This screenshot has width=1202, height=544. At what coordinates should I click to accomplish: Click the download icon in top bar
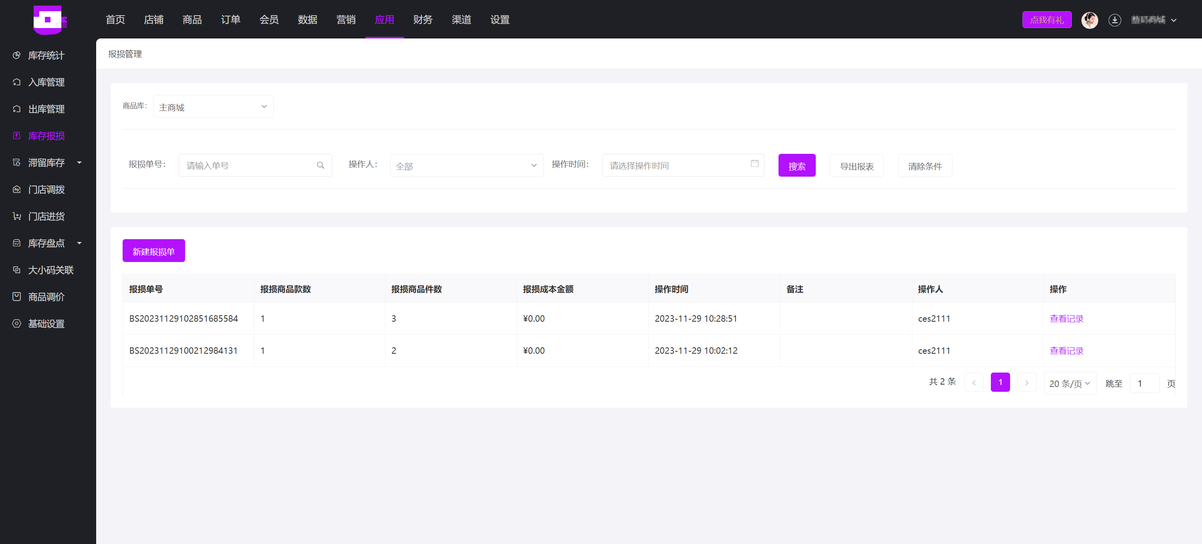coord(1114,20)
